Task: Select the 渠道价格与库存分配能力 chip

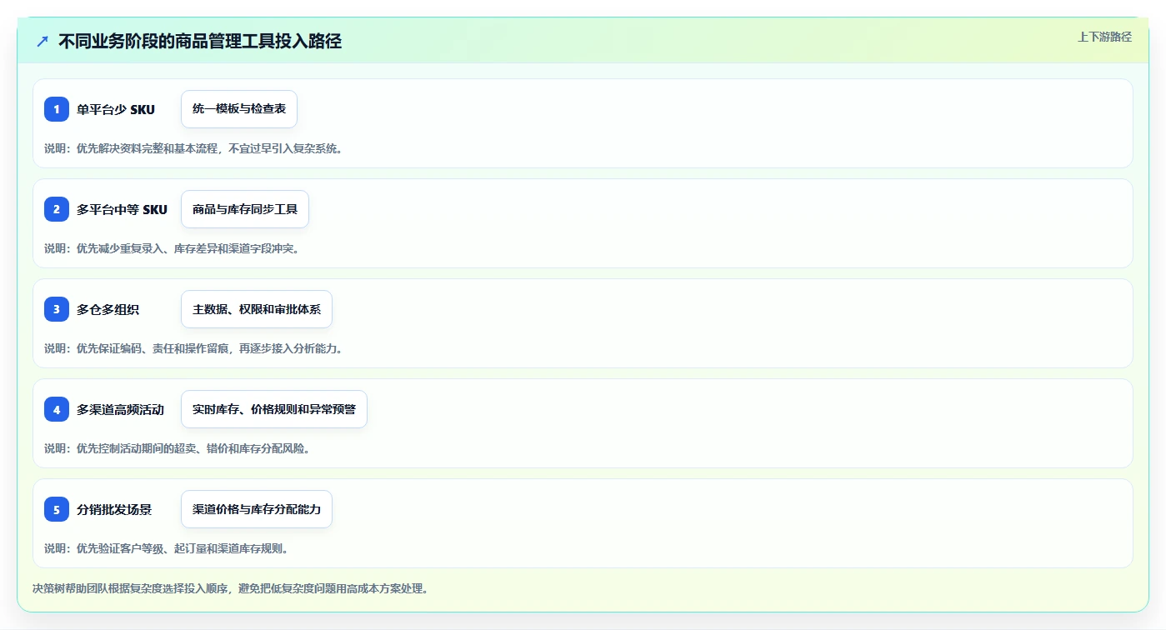Action: (257, 509)
